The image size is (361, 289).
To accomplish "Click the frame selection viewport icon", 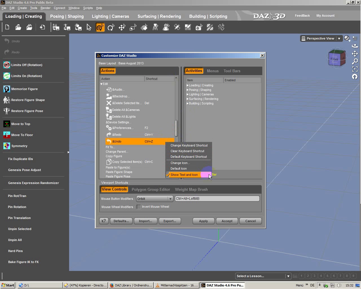I will (355, 69).
